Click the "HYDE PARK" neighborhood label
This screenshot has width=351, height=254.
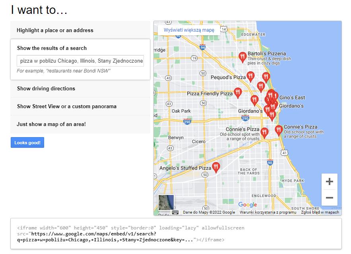[293, 181]
